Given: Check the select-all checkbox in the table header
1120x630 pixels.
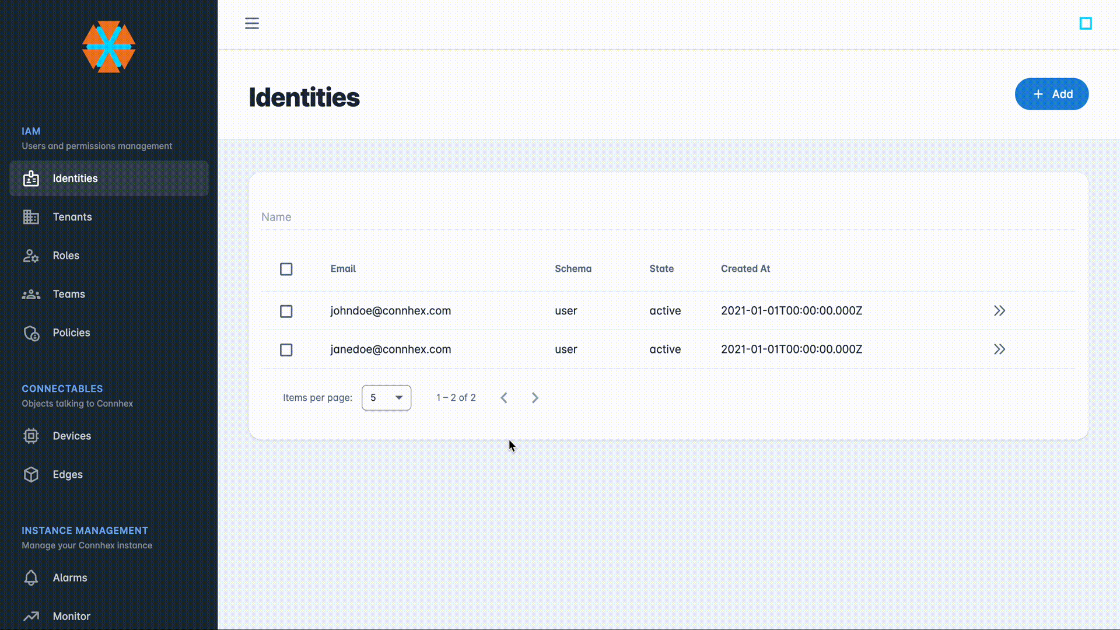Looking at the screenshot, I should [286, 269].
